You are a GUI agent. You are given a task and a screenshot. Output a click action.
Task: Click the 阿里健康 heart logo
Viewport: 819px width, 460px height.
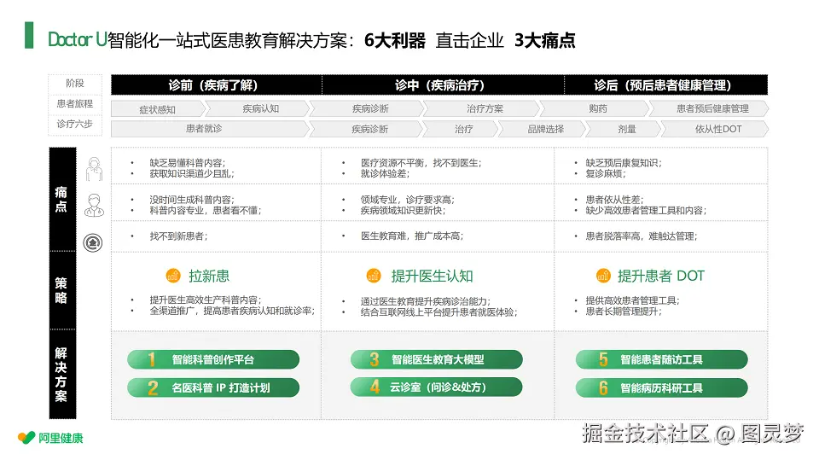point(26,438)
